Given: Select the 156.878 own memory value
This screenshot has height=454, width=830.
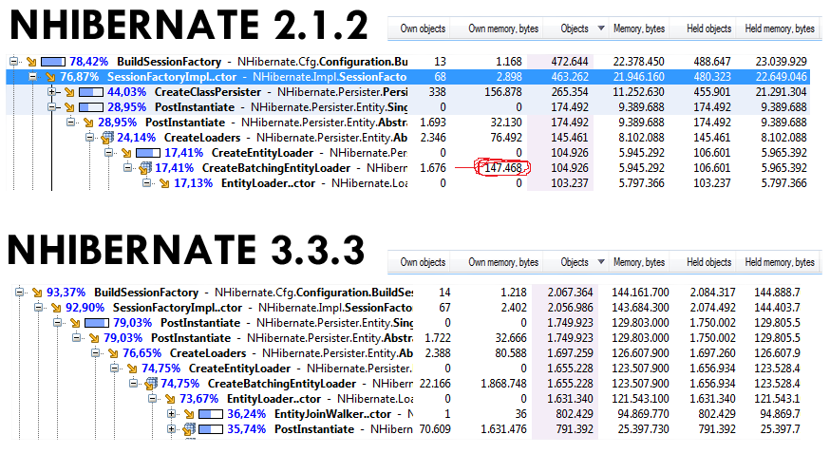Looking at the screenshot, I should (x=503, y=92).
